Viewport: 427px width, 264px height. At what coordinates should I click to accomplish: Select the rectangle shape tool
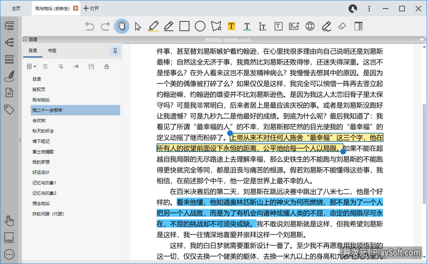184,26
